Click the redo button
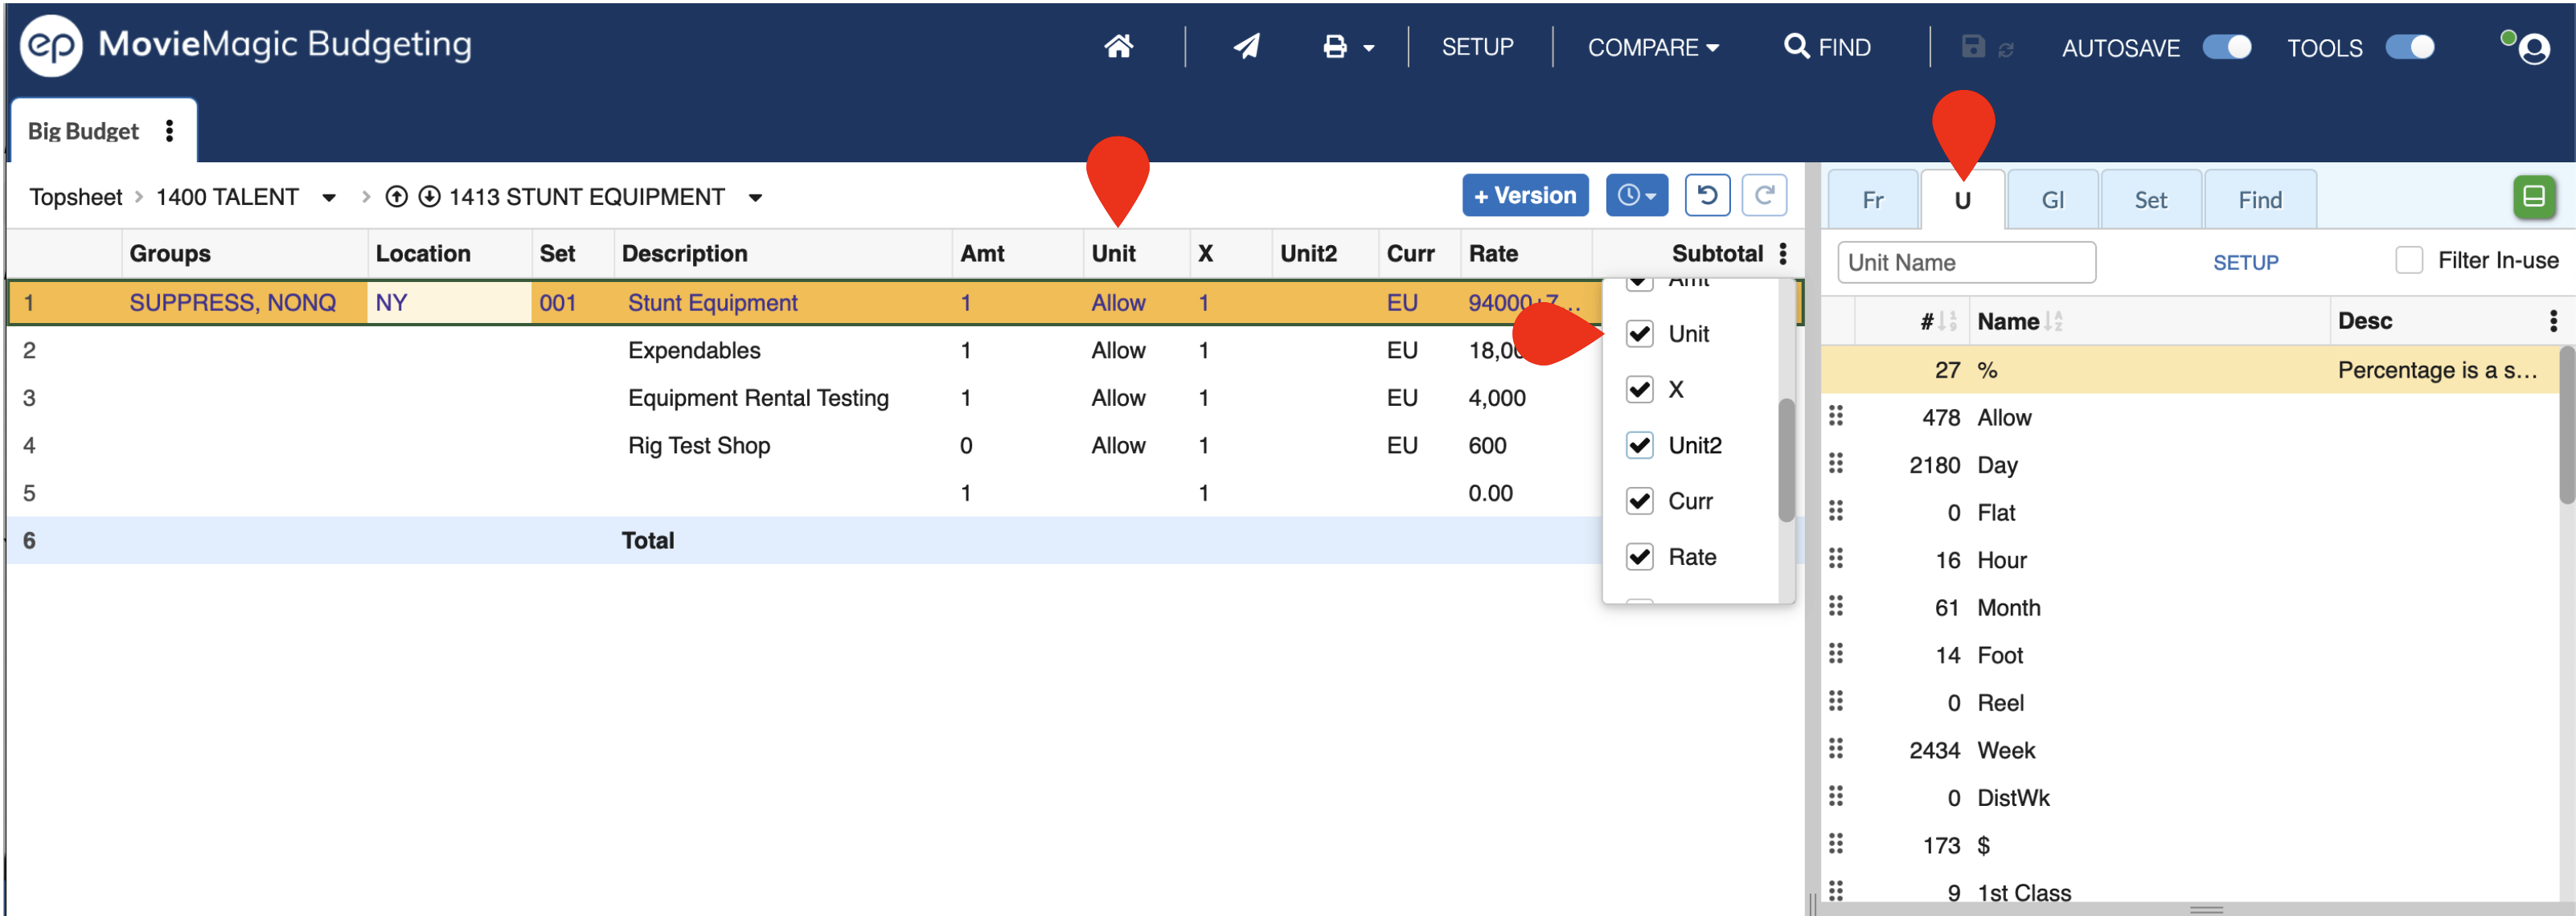The height and width of the screenshot is (916, 2576). [1763, 194]
